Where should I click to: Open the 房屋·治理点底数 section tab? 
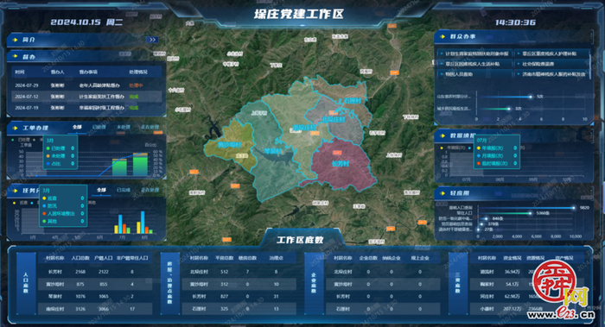[169, 283]
